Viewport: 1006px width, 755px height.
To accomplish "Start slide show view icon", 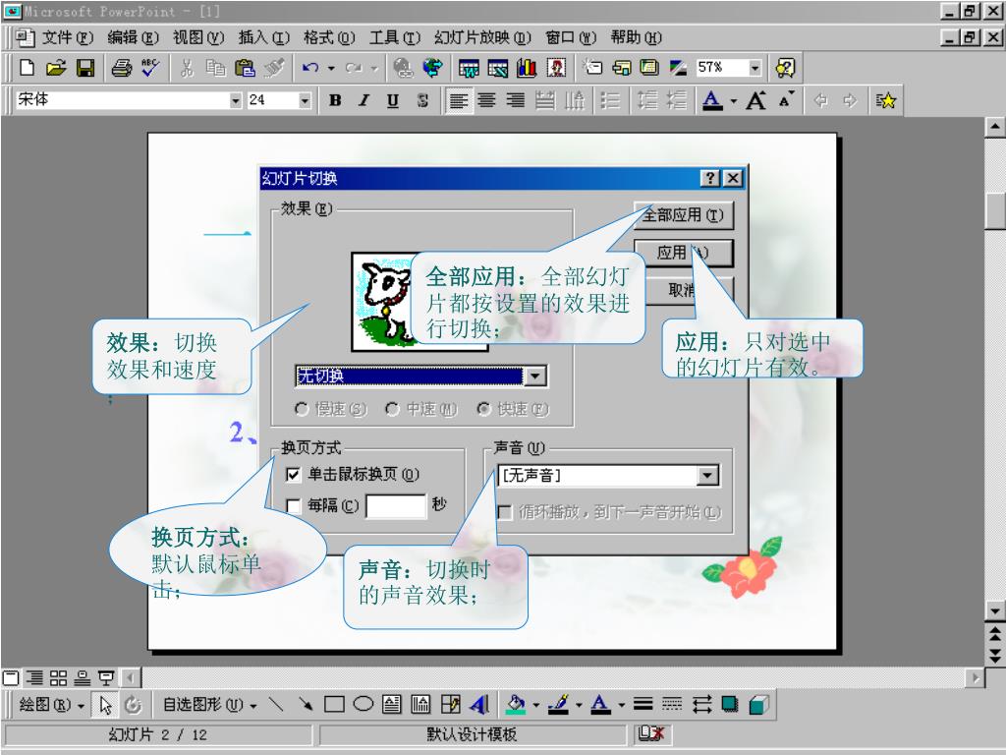I will point(106,677).
